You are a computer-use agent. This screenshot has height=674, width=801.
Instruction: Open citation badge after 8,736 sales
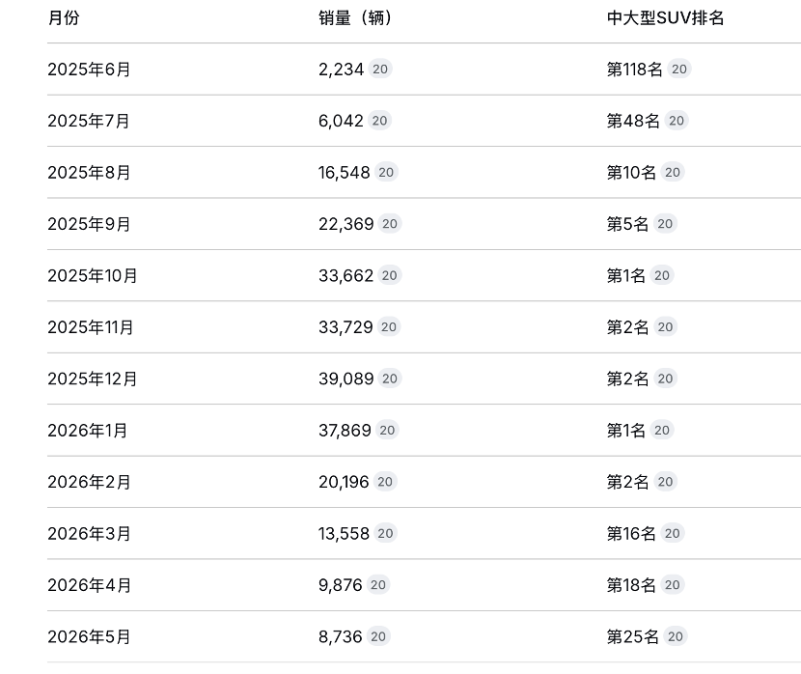coord(378,636)
